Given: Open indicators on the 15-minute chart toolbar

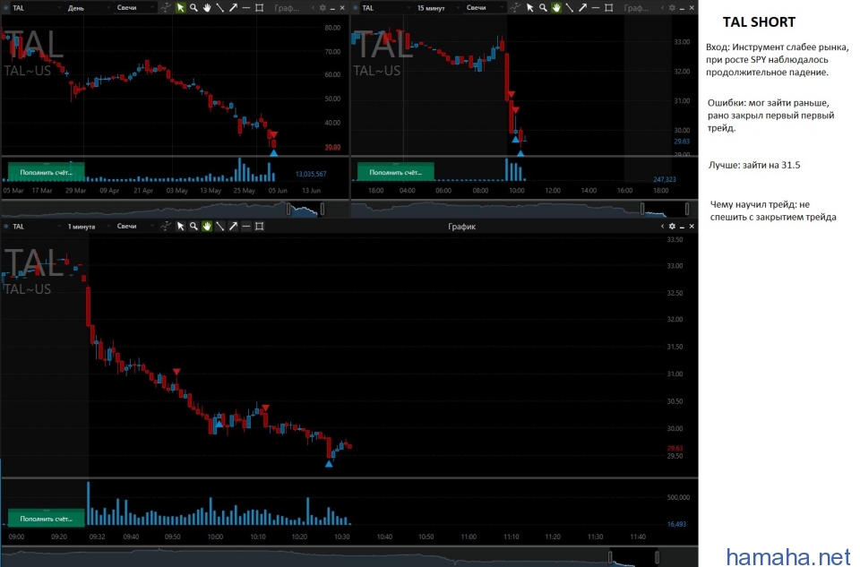Looking at the screenshot, I should [515, 8].
